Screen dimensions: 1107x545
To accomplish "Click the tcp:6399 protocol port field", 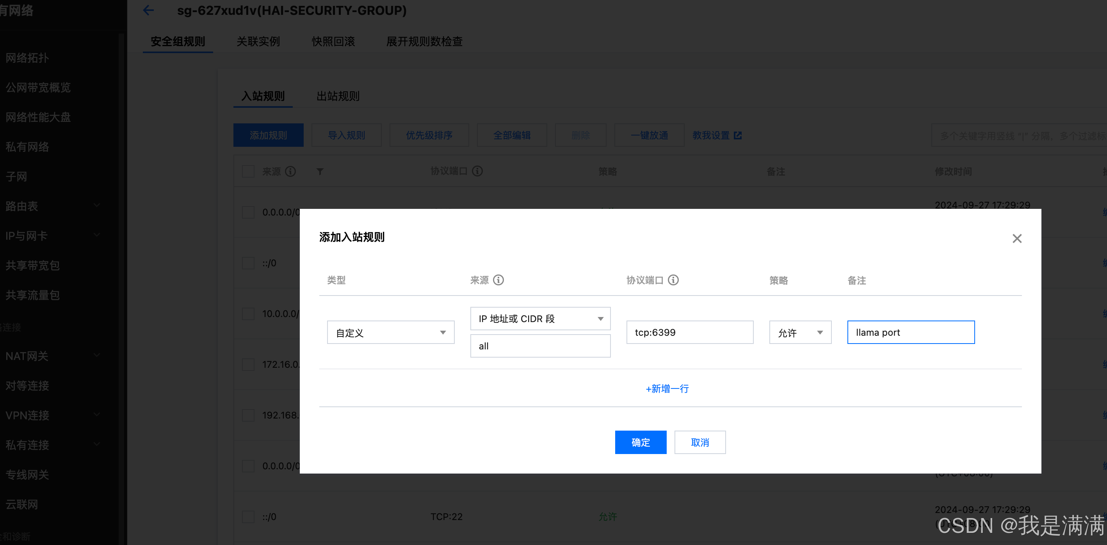I will (689, 333).
